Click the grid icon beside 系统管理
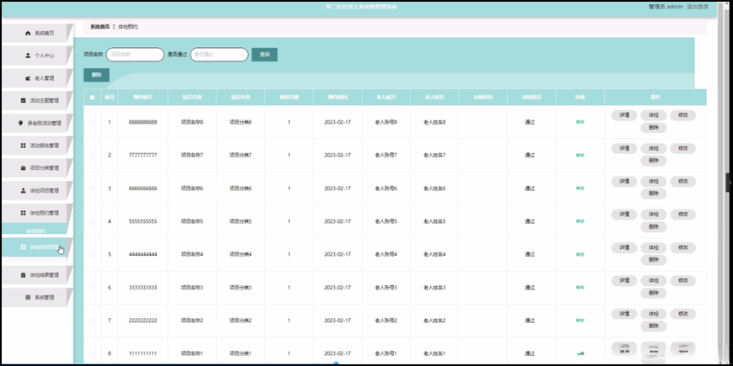Image resolution: width=733 pixels, height=366 pixels. pos(28,298)
